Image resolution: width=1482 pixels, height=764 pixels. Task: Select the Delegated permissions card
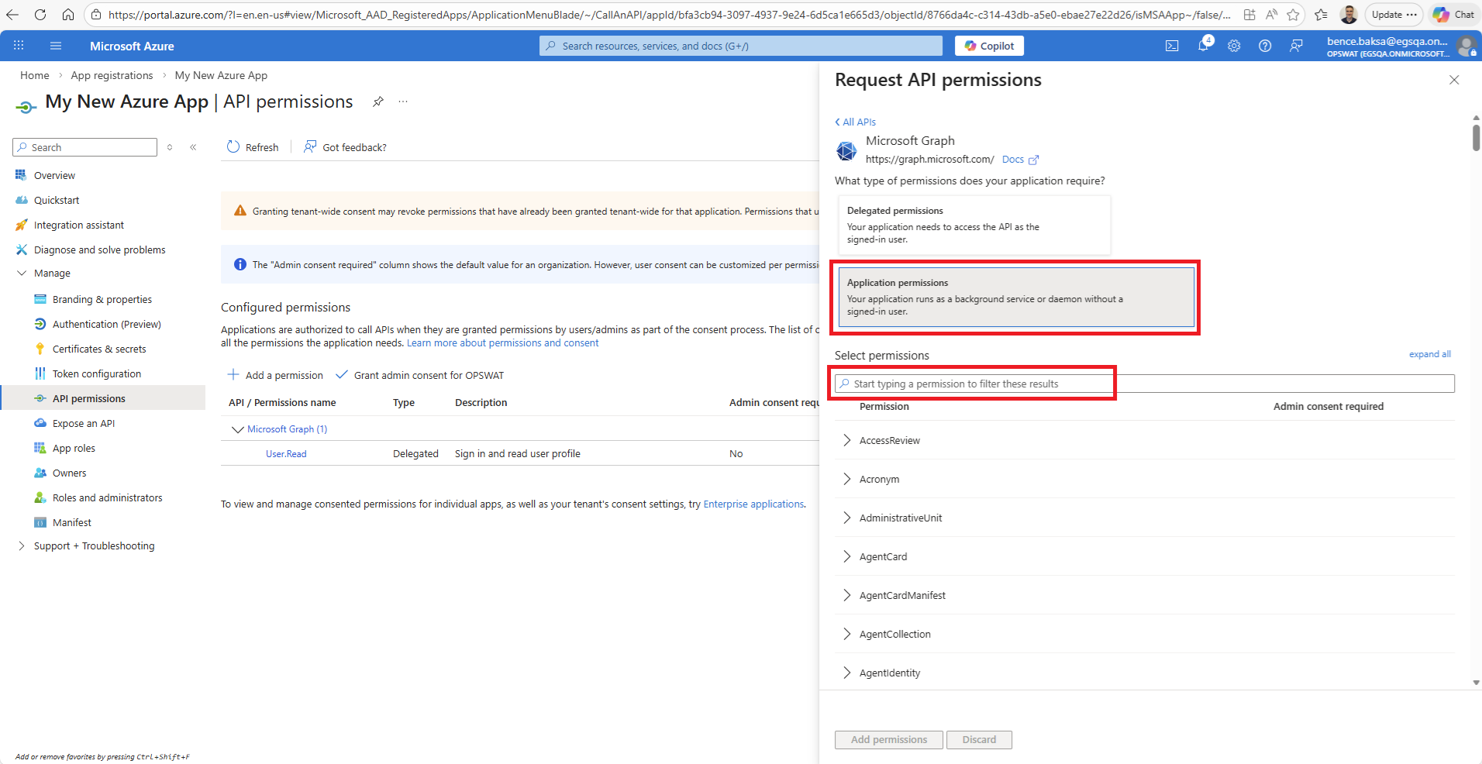point(974,225)
